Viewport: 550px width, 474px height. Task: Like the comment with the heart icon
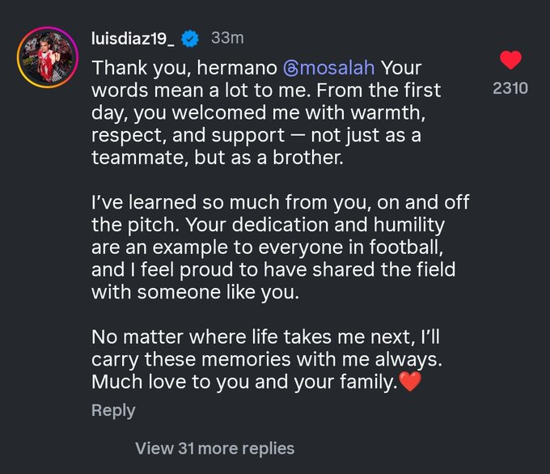coord(510,60)
